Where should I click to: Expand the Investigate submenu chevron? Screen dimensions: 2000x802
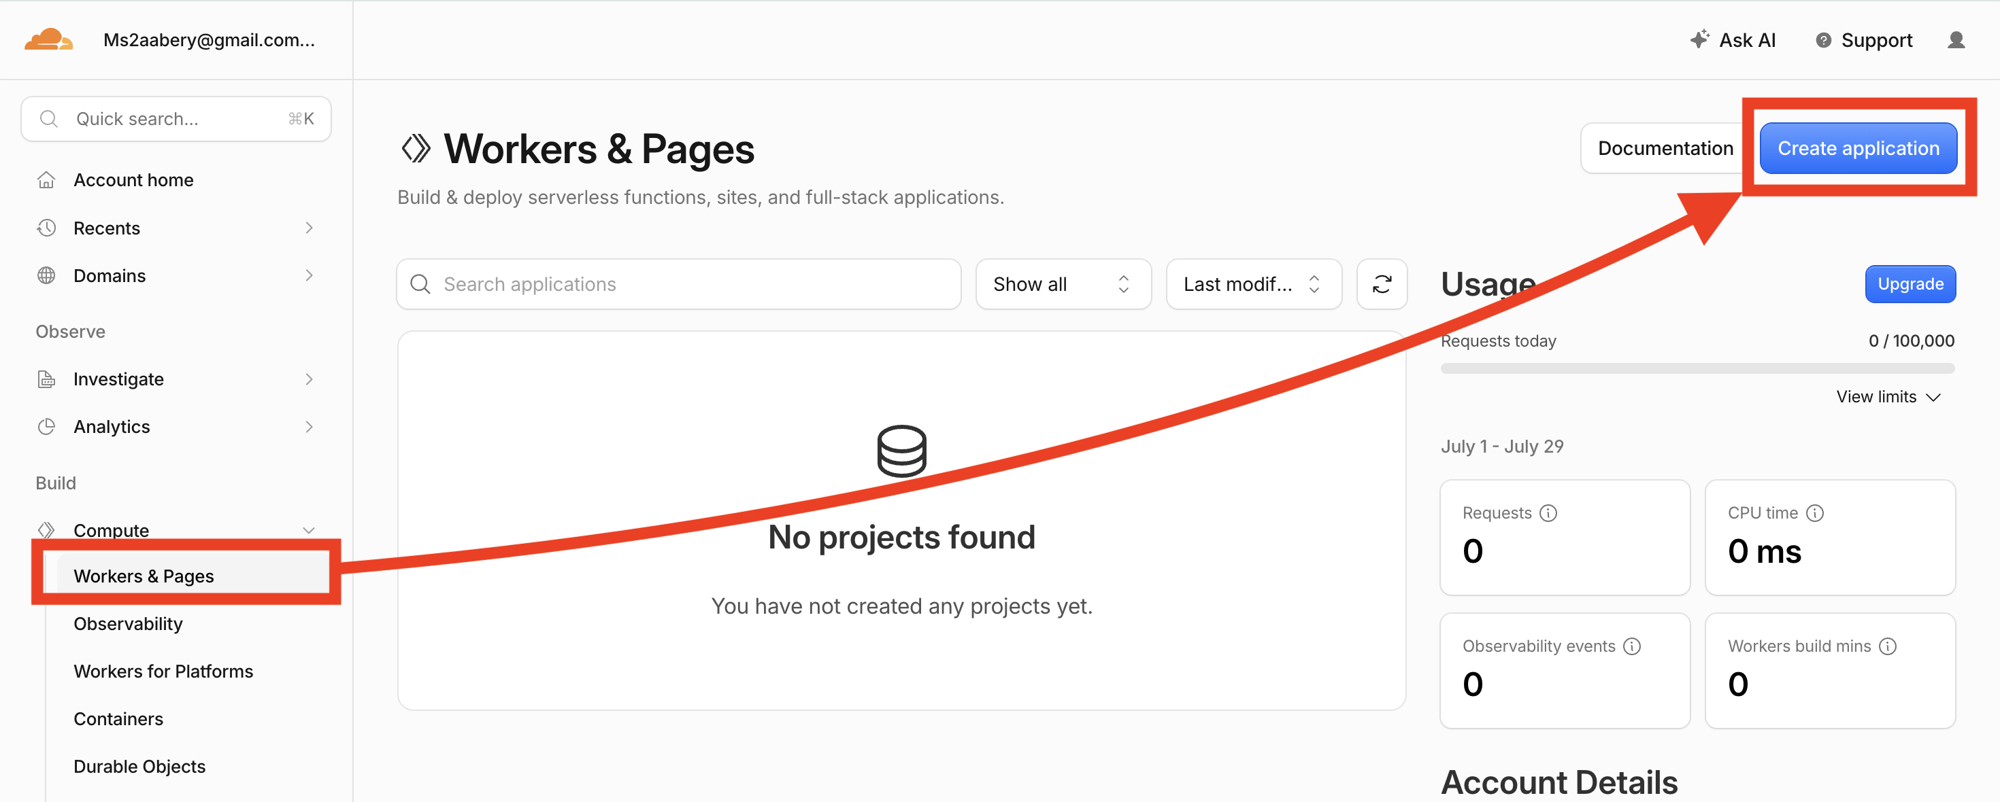tap(309, 379)
